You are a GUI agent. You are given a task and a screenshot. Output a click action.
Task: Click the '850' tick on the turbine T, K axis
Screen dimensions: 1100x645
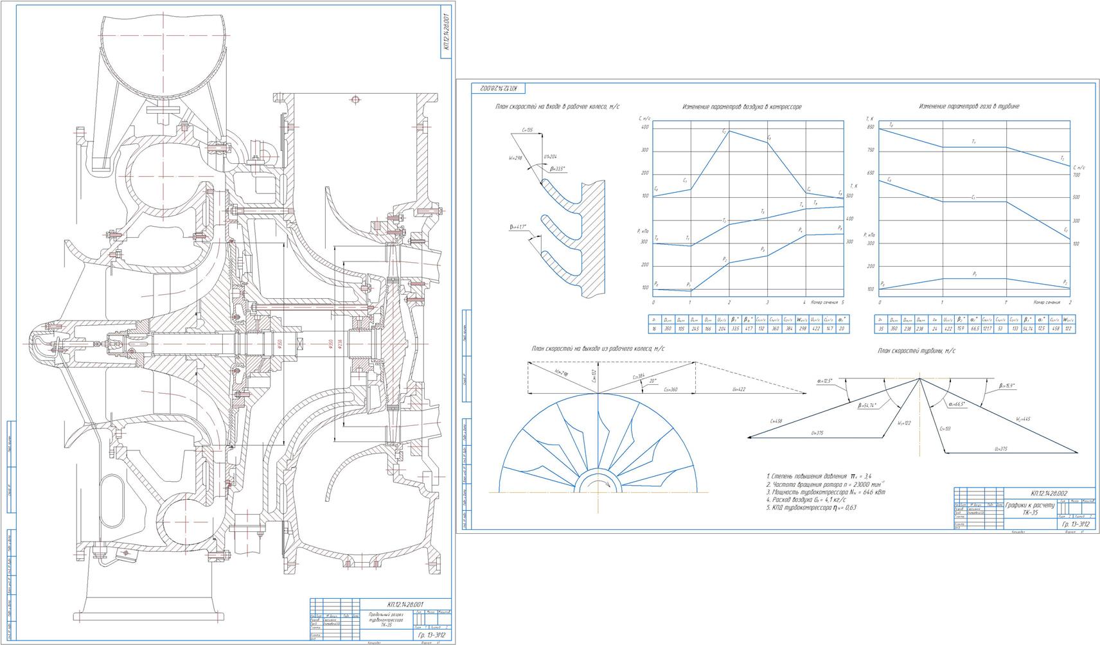[870, 127]
